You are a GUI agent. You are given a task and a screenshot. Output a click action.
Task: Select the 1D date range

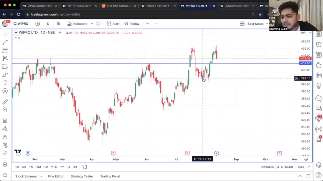(17, 167)
